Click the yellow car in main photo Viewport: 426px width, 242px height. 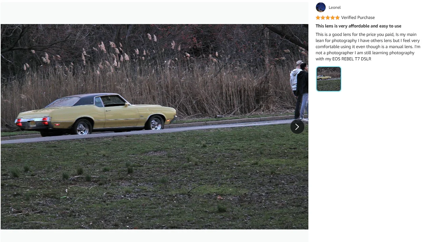(96, 114)
